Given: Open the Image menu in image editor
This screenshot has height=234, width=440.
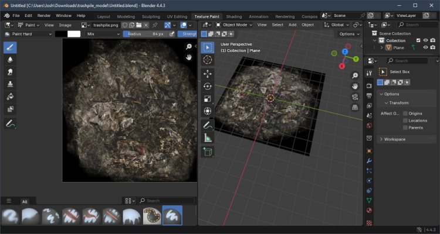Looking at the screenshot, I should [65, 25].
